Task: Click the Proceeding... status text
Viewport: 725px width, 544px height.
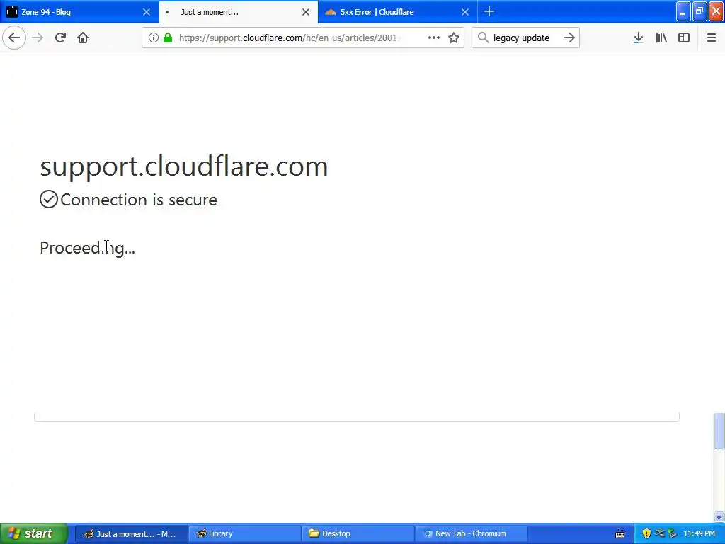Action: pyautogui.click(x=87, y=248)
